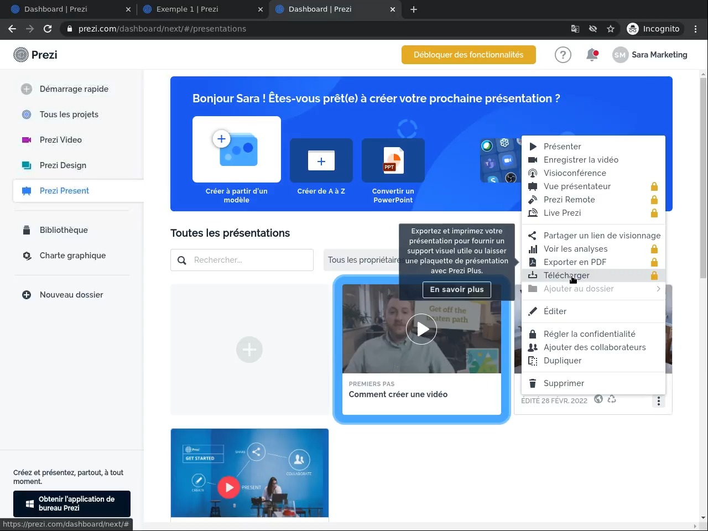Click the globe icon on presentation card
Viewport: 708px width, 531px height.
598,399
